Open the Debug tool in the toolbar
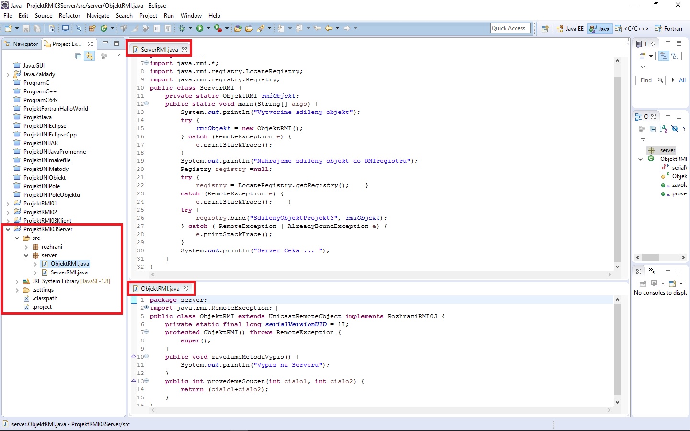690x431 pixels. point(182,28)
